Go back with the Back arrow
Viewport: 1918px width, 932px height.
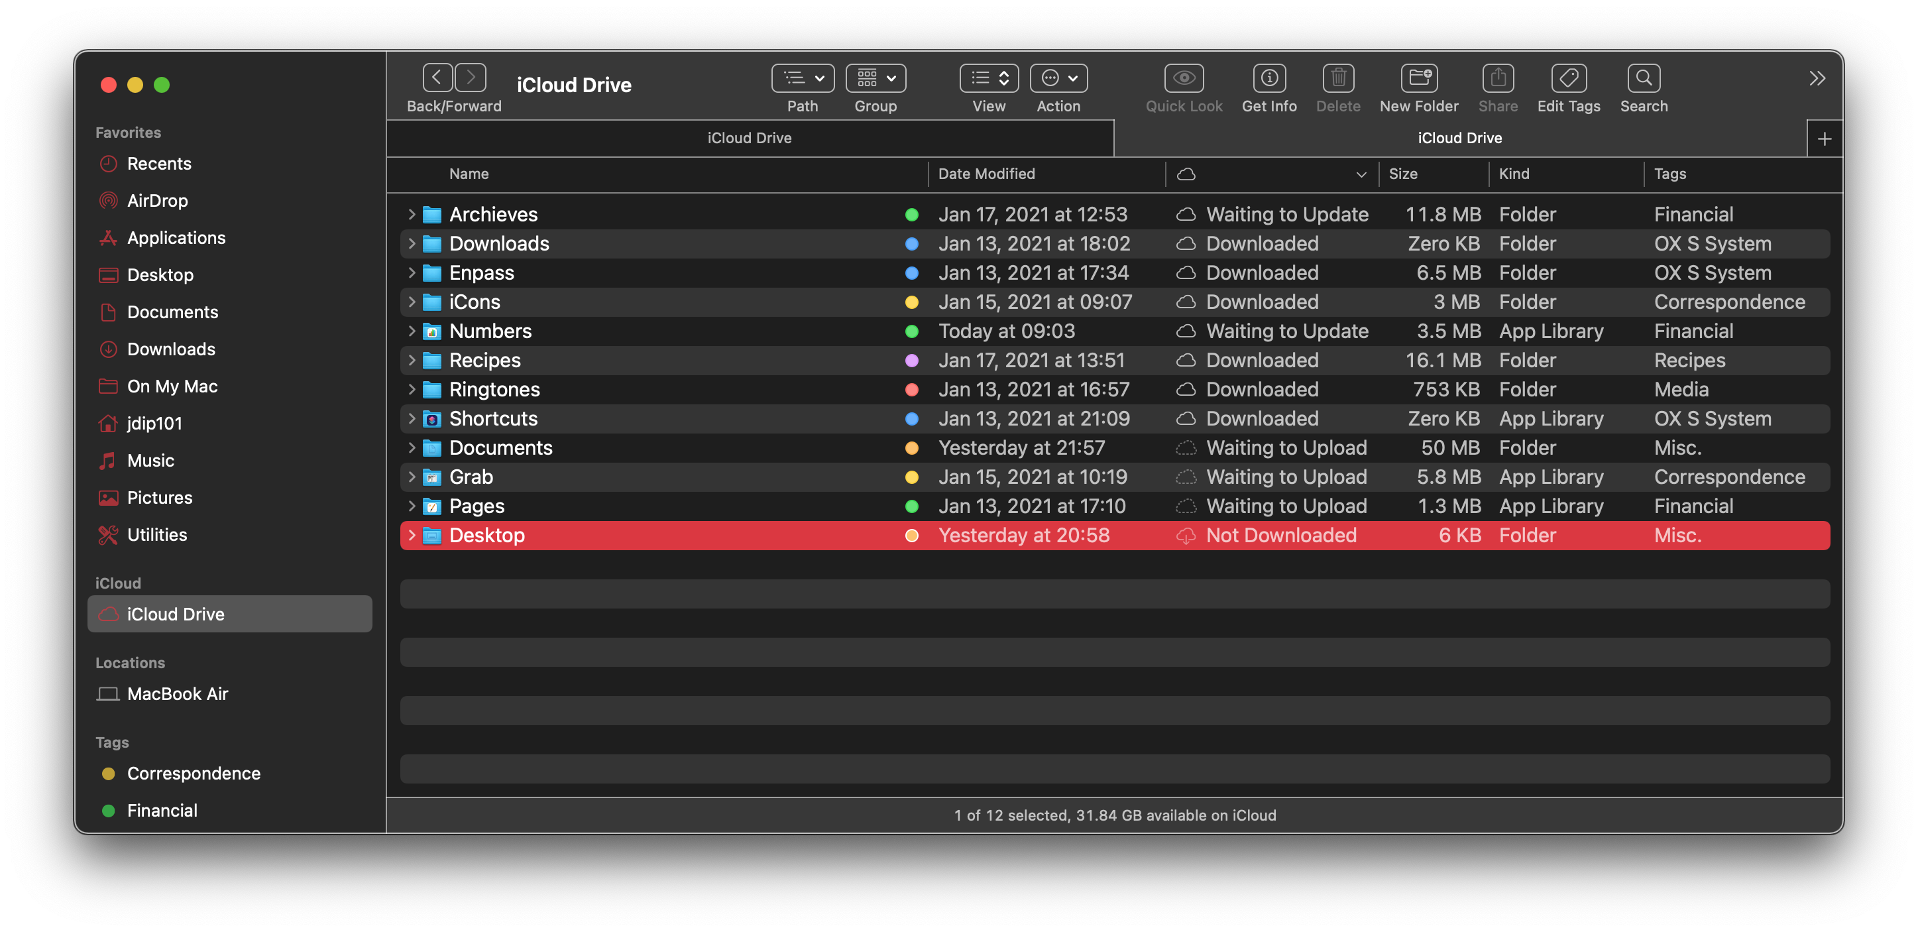coord(438,78)
